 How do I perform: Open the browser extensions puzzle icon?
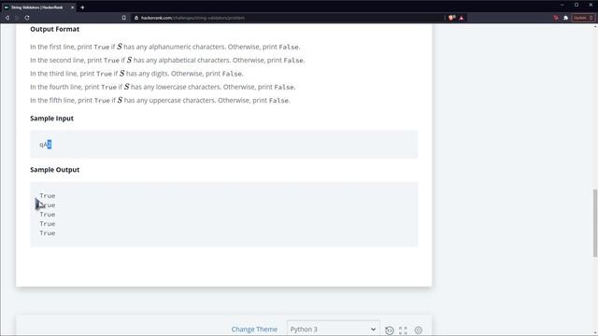(x=565, y=18)
